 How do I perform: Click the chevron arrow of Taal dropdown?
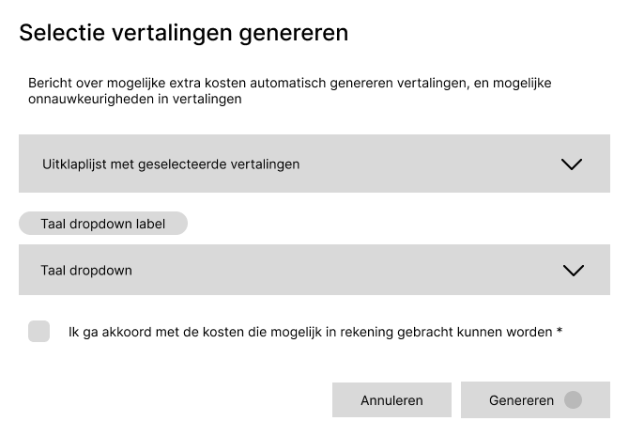[572, 270]
